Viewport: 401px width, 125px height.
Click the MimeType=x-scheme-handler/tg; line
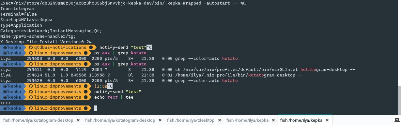38,36
